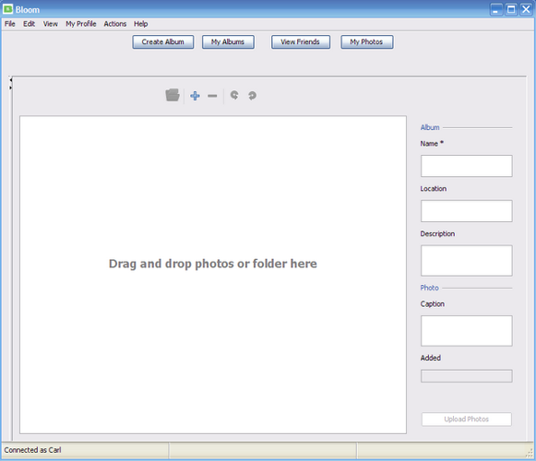Click the blue plus add photos icon
536x461 pixels.
(x=195, y=96)
